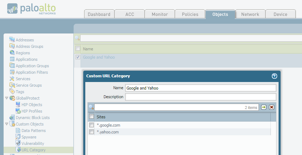Collapse the GlobalProtect tree node
This screenshot has height=155, width=302.
point(6,98)
